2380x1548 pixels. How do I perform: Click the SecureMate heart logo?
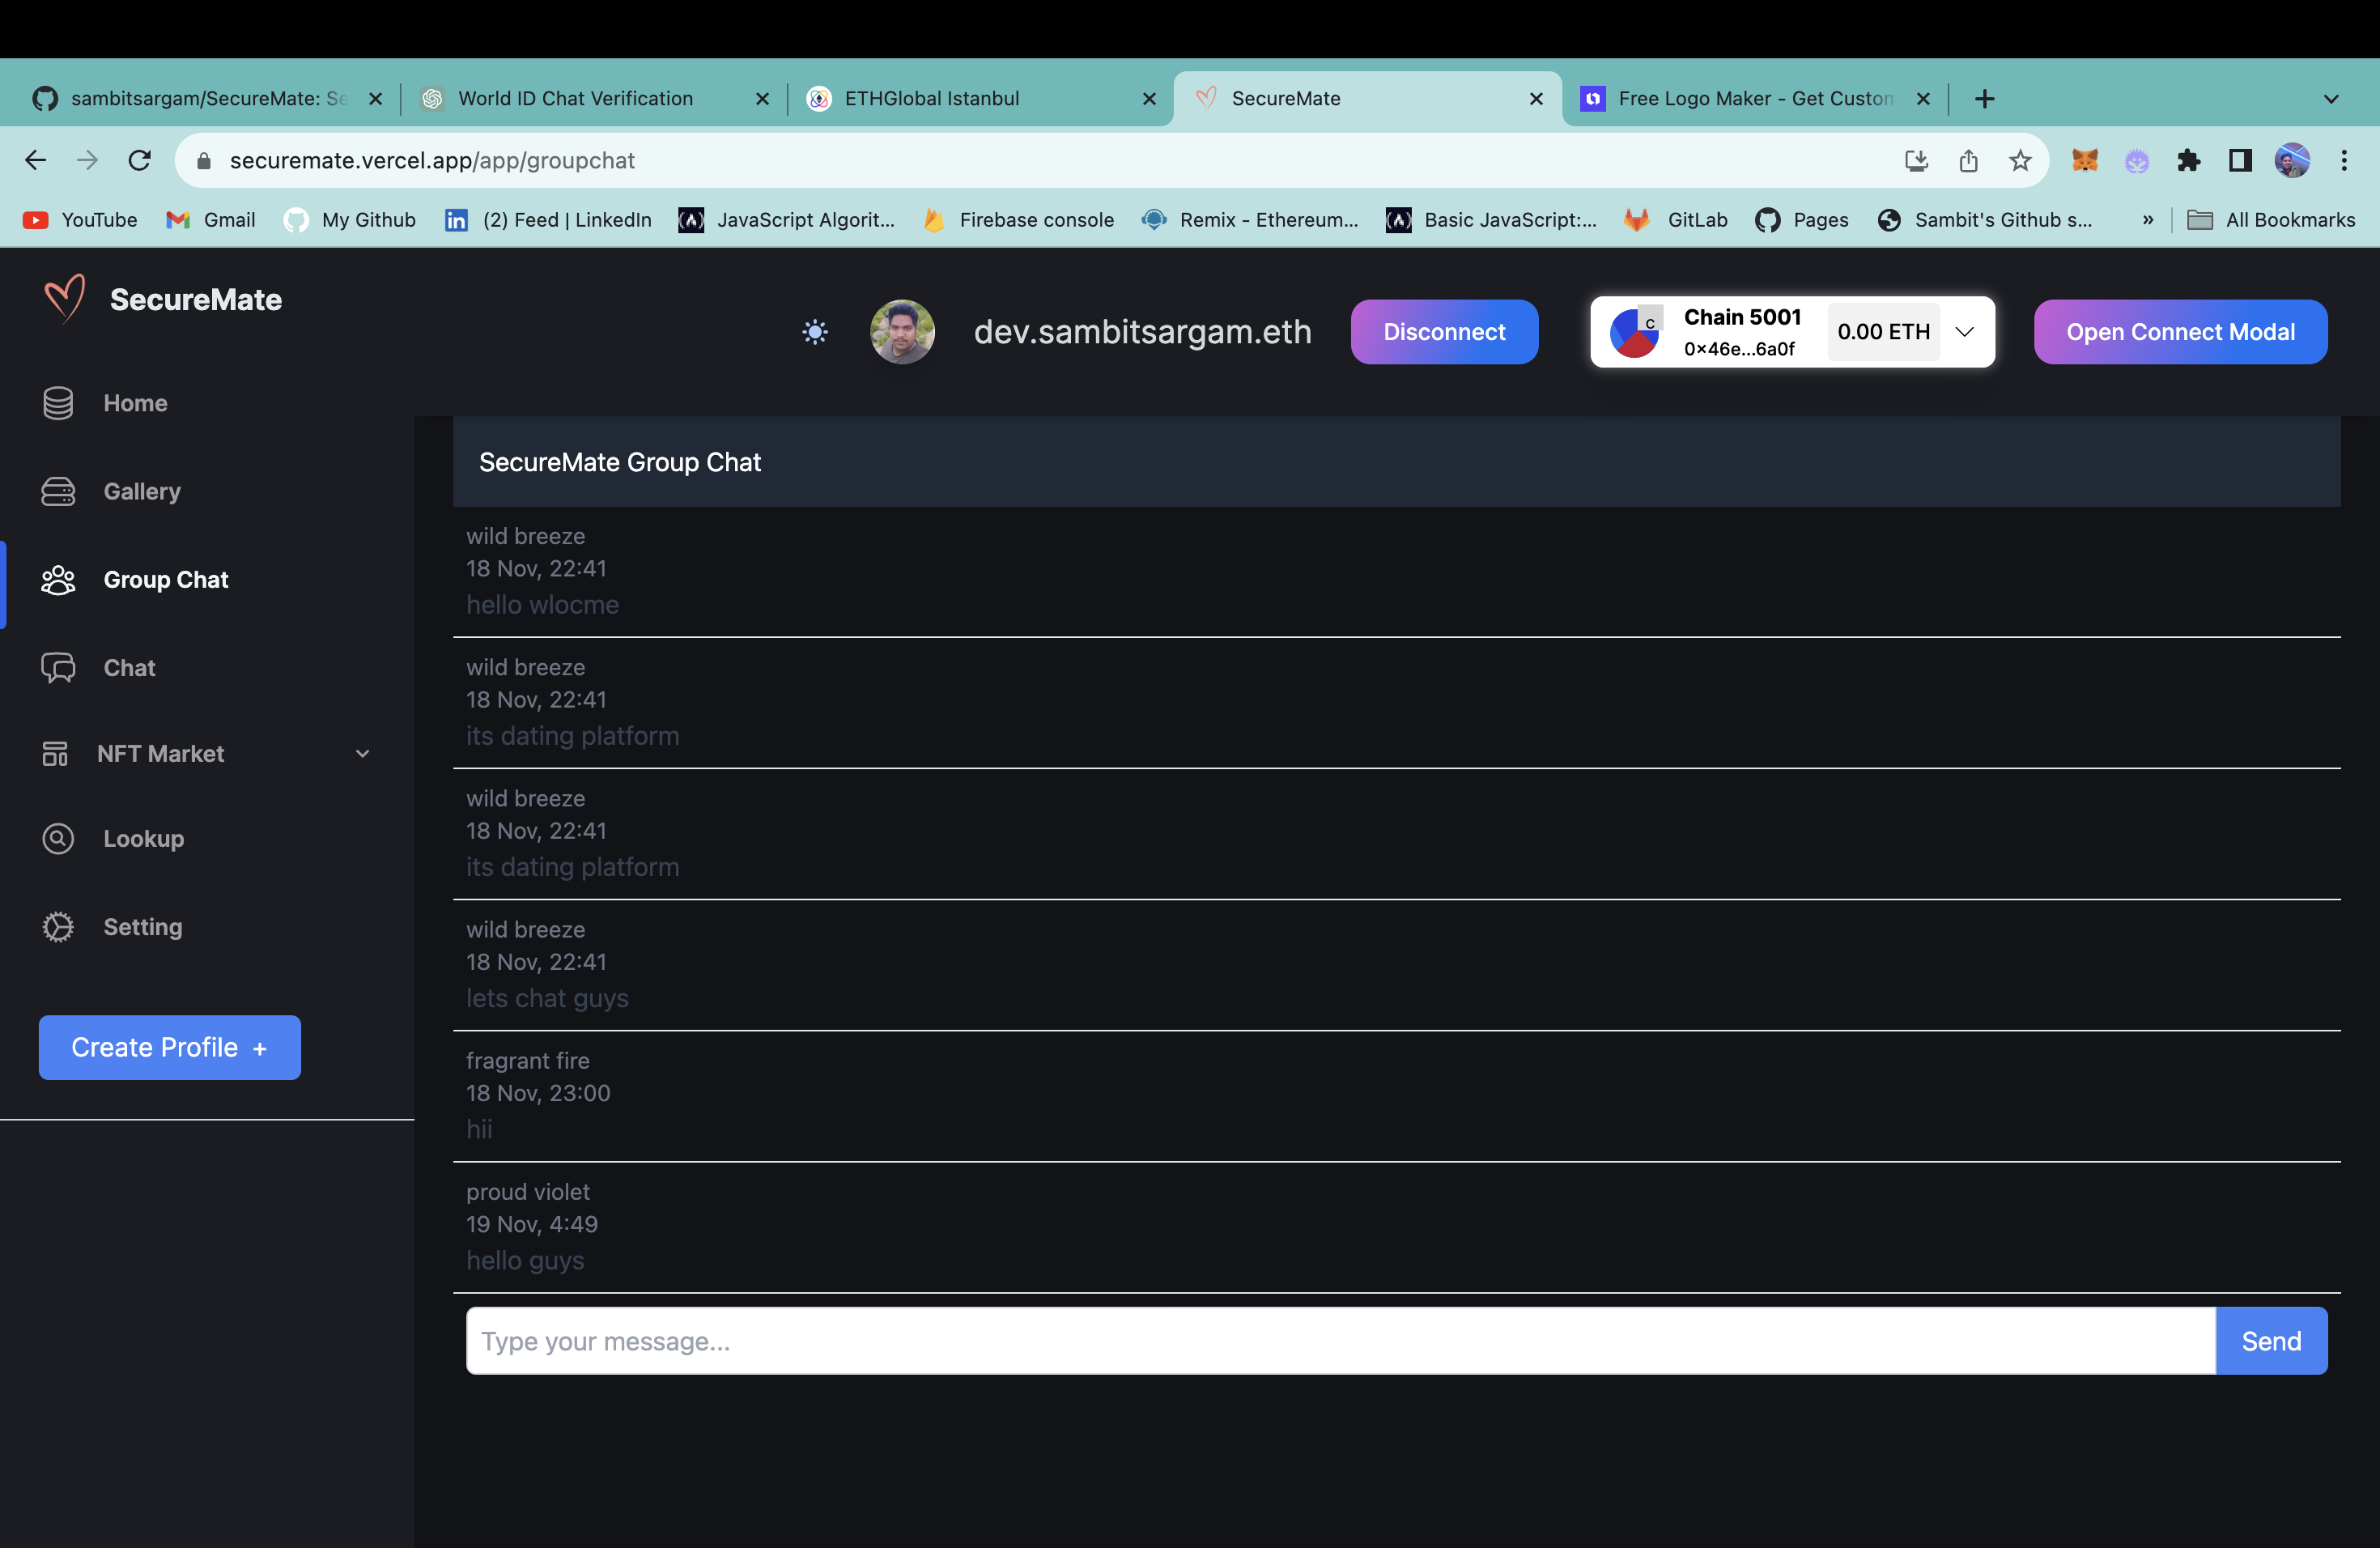point(64,298)
